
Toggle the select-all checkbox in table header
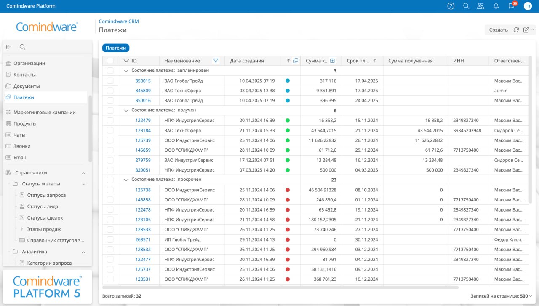(x=110, y=61)
